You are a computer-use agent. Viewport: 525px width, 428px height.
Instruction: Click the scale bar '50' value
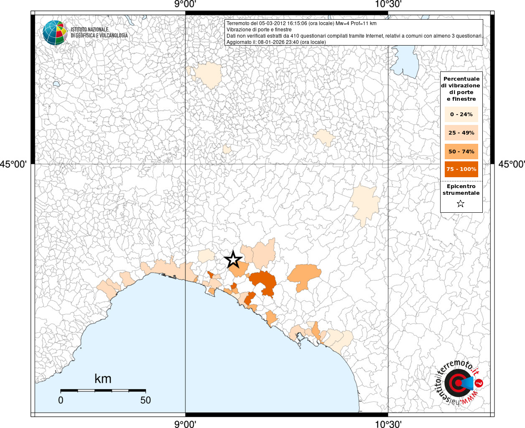[145, 400]
